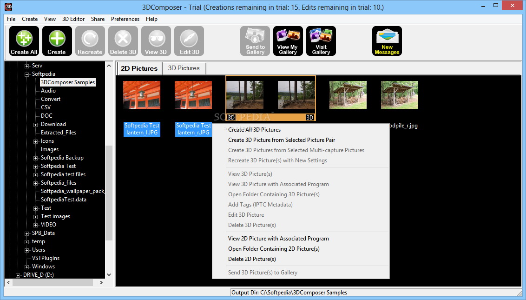The width and height of the screenshot is (526, 300).
Task: Select the Extracted_Files folder
Action: point(59,133)
